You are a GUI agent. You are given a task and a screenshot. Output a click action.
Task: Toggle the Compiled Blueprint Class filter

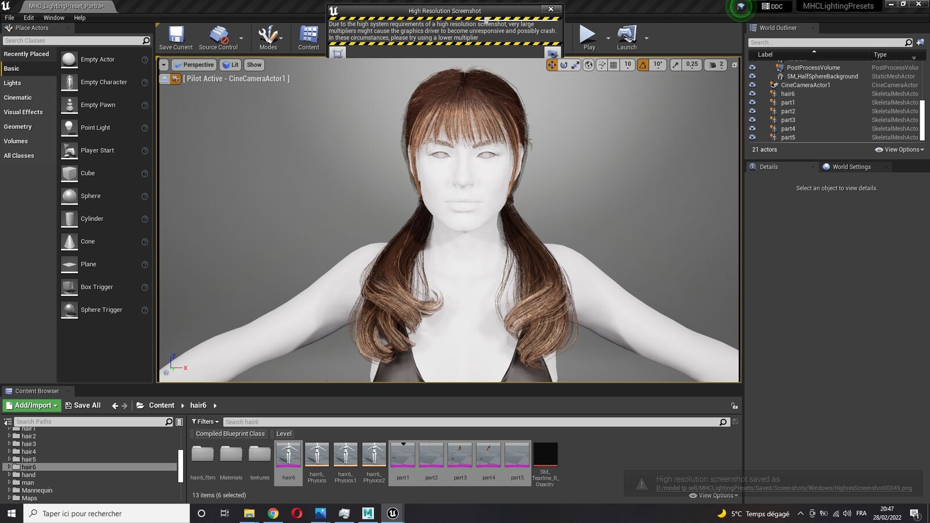[x=230, y=434]
